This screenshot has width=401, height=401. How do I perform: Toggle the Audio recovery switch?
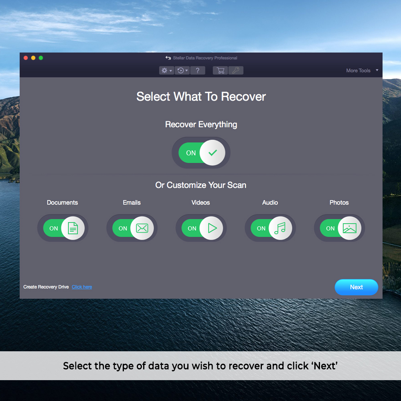pyautogui.click(x=271, y=228)
